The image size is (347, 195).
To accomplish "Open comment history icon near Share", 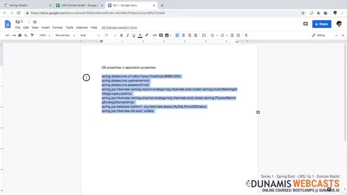I will pos(306,24).
